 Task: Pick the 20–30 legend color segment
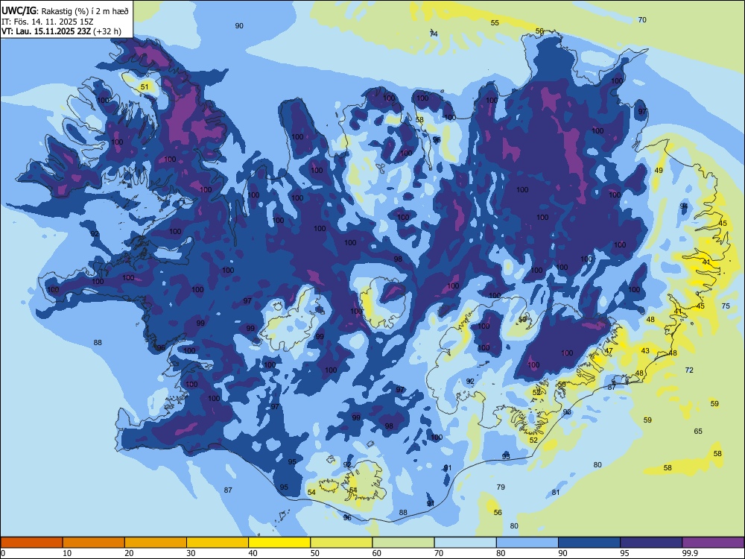pos(156,543)
